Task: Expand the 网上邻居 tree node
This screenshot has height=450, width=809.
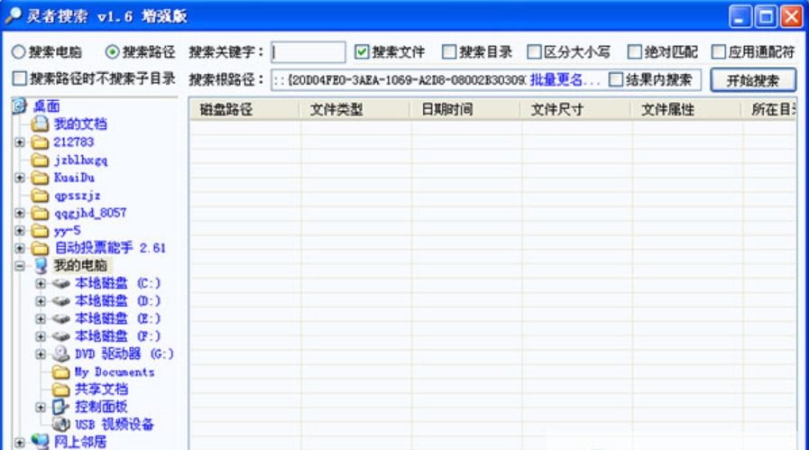Action: (20, 442)
